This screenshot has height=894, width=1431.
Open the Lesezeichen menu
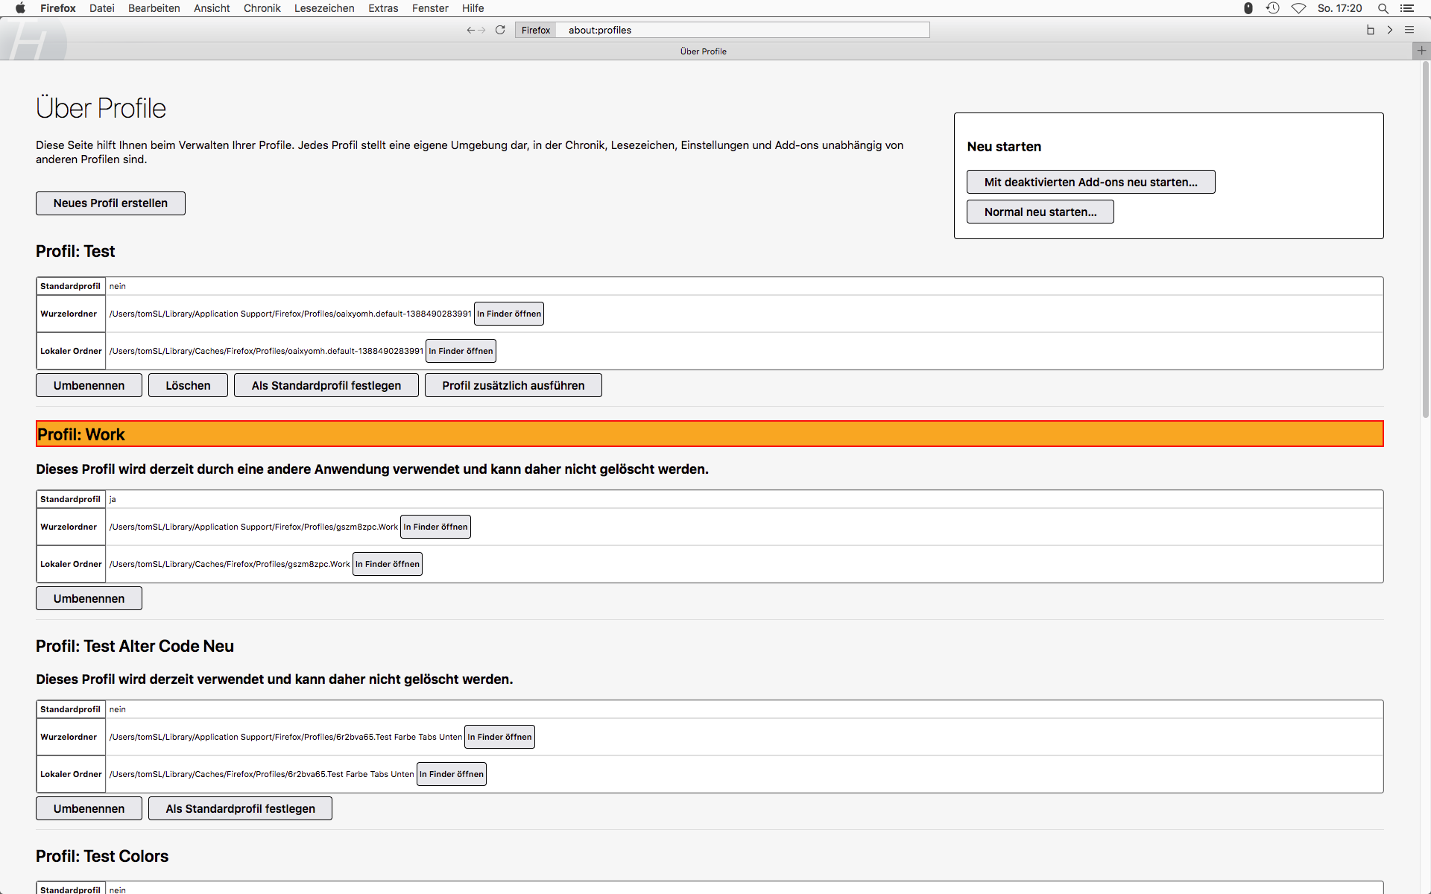coord(324,8)
